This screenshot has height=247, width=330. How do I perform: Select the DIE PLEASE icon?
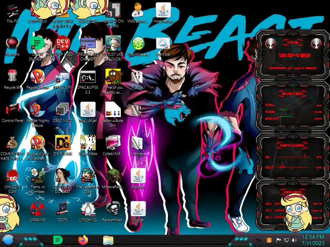63,146
